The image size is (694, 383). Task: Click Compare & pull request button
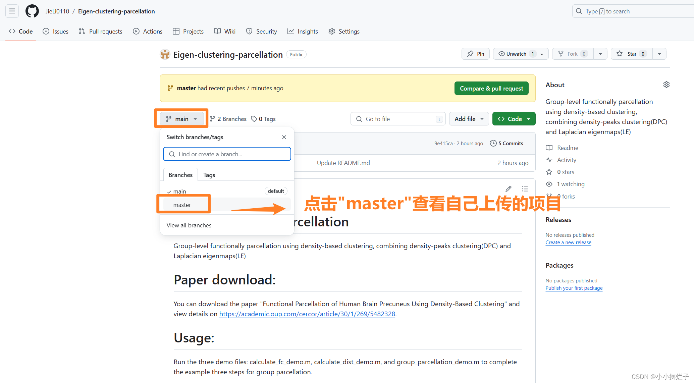click(491, 88)
